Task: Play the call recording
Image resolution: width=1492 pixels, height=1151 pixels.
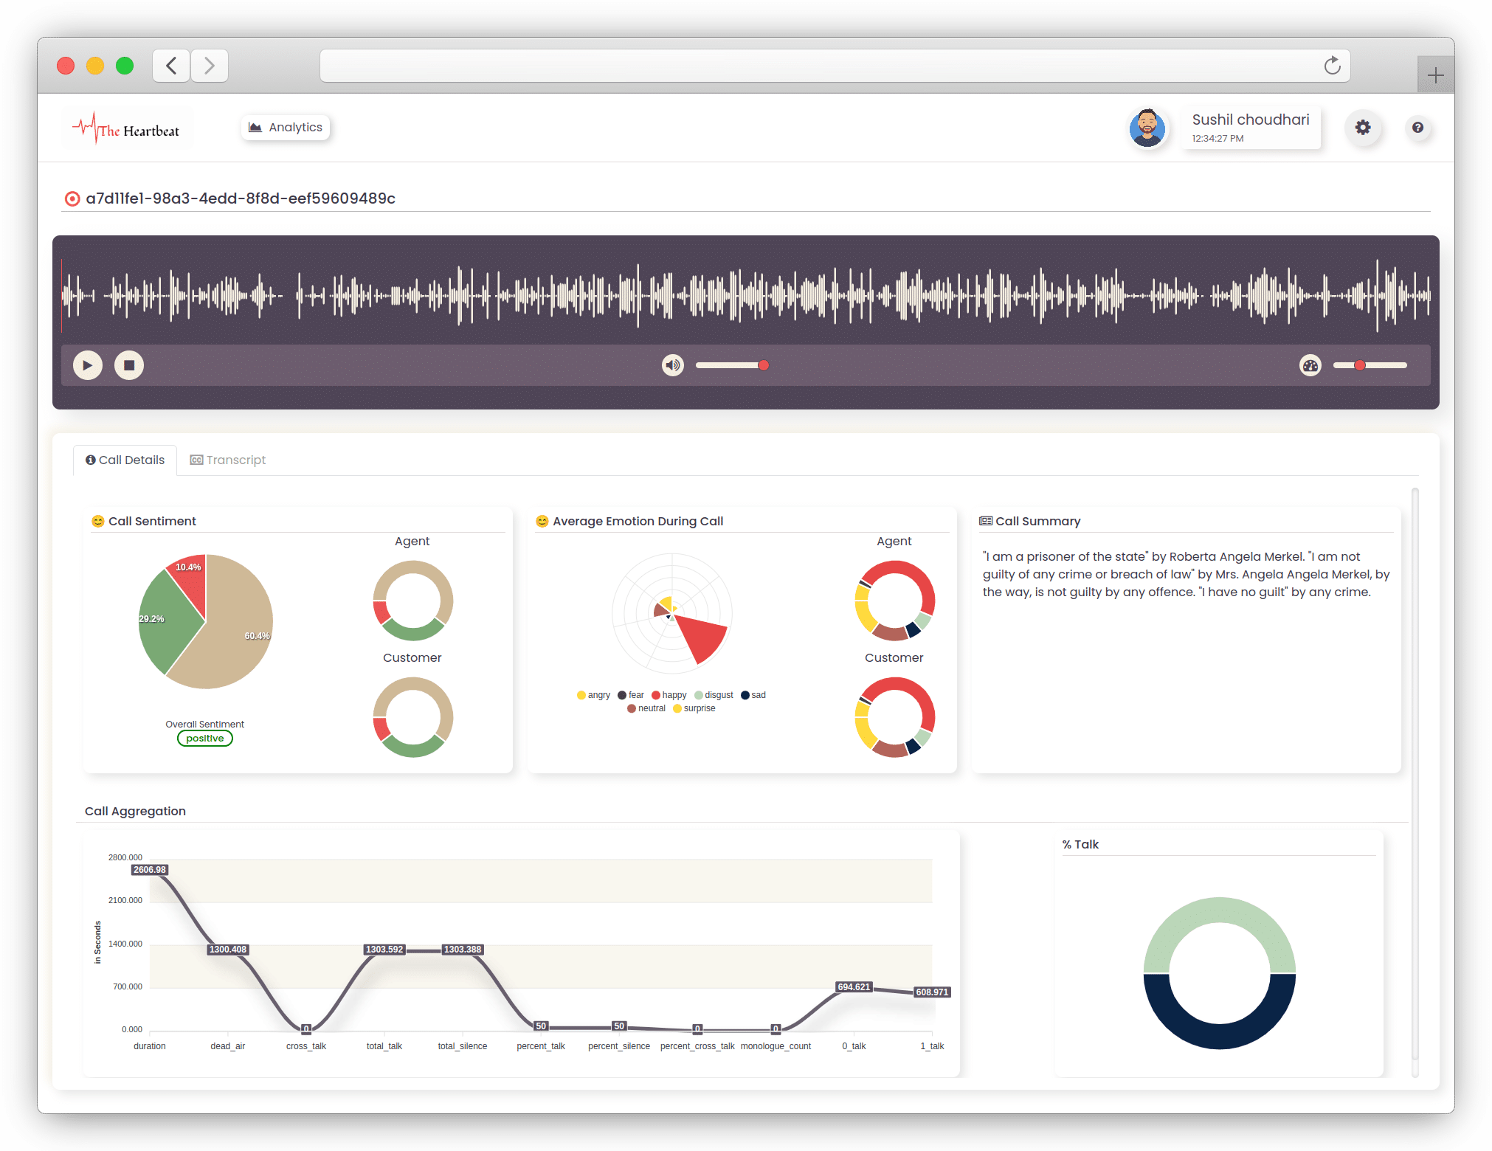Action: point(87,364)
